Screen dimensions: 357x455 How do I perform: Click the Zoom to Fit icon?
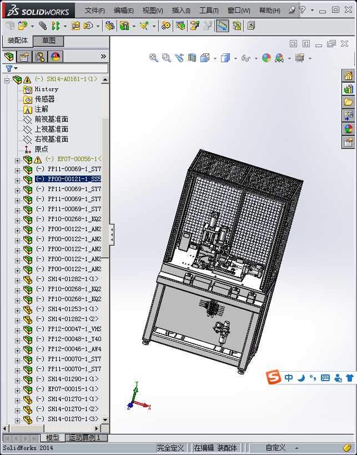tap(153, 58)
